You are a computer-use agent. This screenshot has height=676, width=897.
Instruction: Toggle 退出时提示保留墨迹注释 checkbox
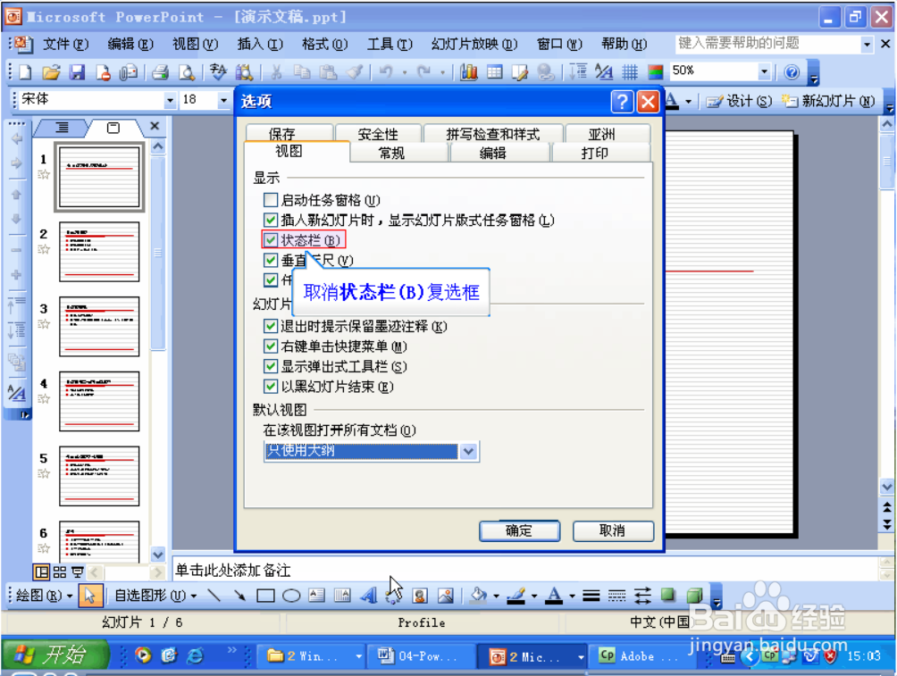[x=270, y=326]
